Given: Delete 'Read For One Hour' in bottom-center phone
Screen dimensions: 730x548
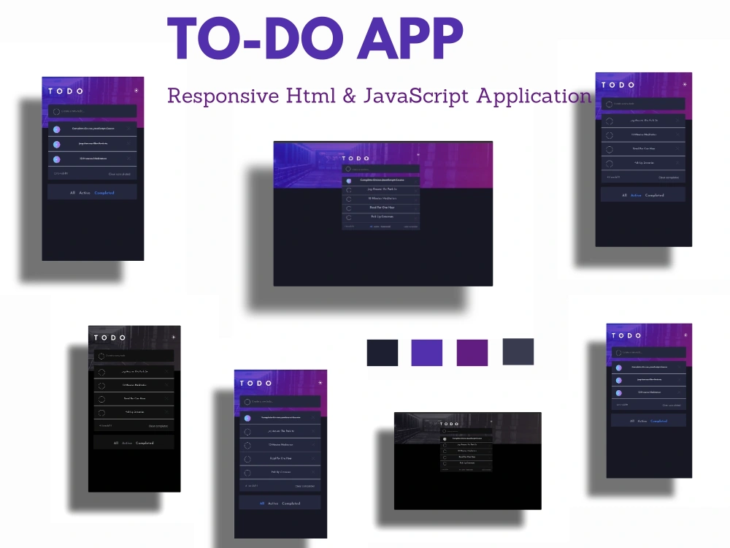Looking at the screenshot, I should point(313,459).
